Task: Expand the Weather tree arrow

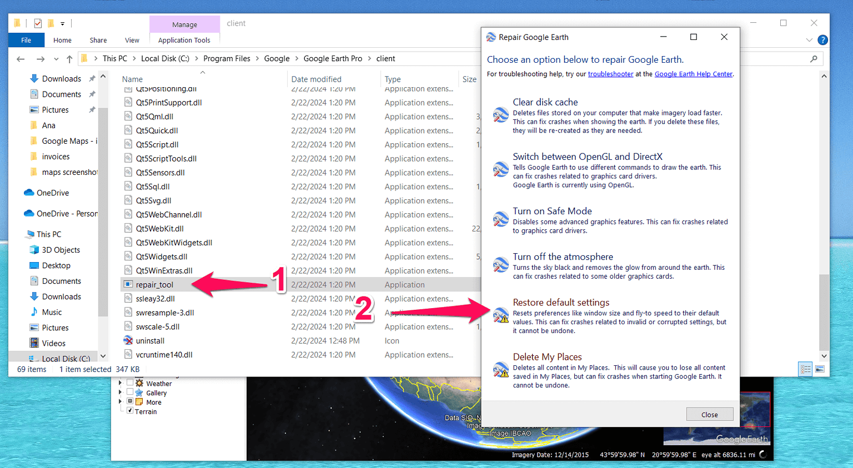Action: click(x=120, y=383)
